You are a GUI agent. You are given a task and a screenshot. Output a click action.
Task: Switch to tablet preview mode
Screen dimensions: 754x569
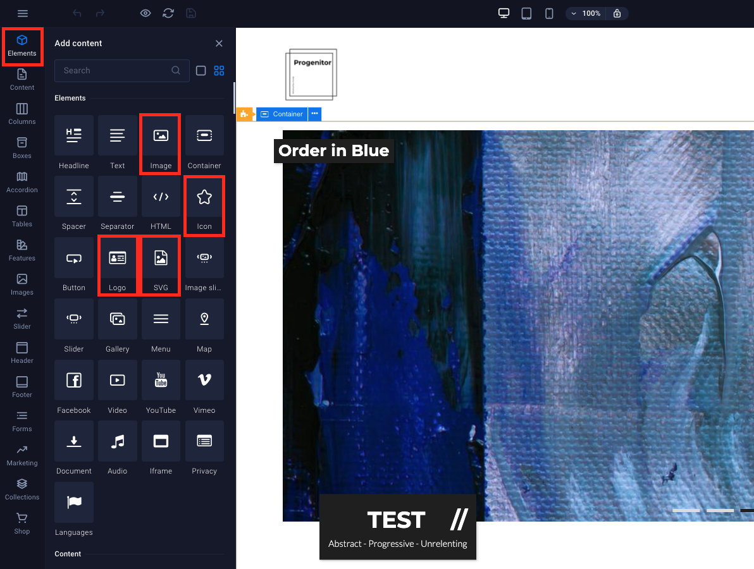coord(526,13)
